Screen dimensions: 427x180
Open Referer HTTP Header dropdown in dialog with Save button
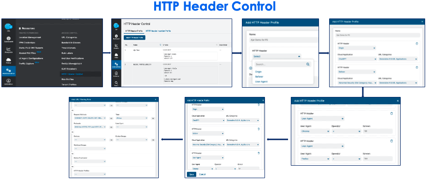[208, 134]
